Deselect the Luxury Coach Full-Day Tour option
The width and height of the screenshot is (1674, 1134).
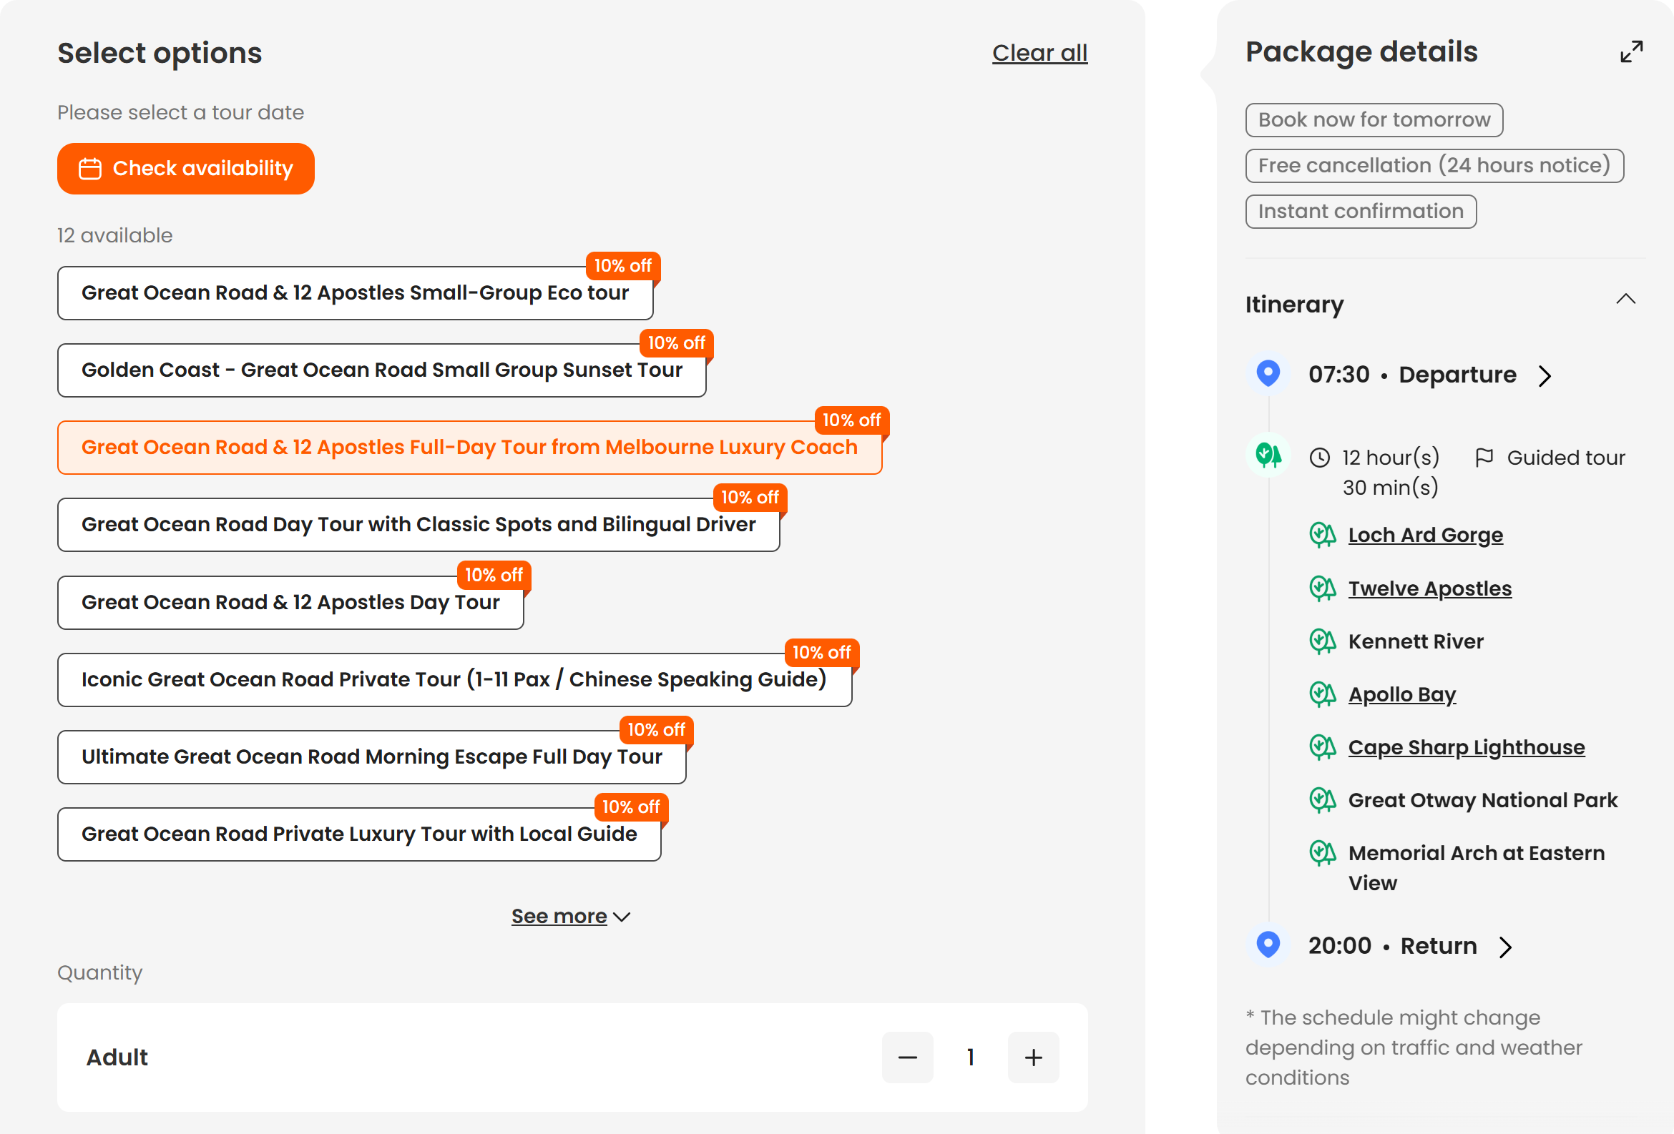point(469,448)
